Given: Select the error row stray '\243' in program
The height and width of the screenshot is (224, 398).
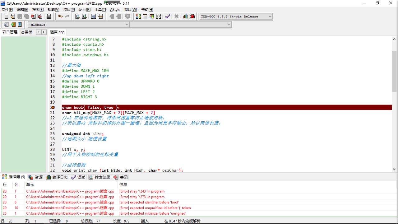Looking at the screenshot, I should 199,191.
